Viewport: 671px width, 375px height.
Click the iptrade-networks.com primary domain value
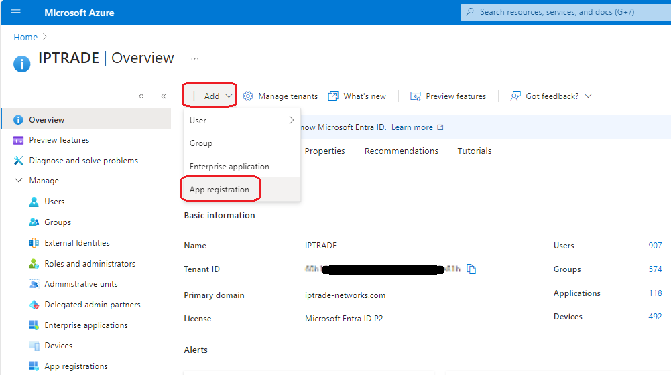[345, 295]
